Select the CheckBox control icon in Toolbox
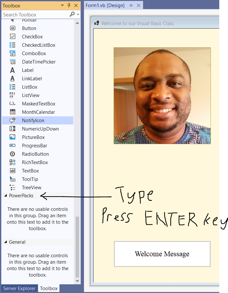Viewport: 228px width, 293px height. click(13, 37)
